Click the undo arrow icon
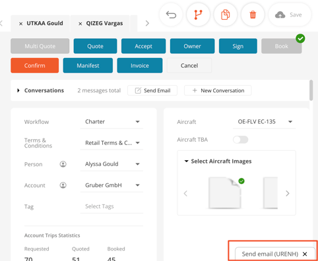The image size is (318, 261). 171,15
